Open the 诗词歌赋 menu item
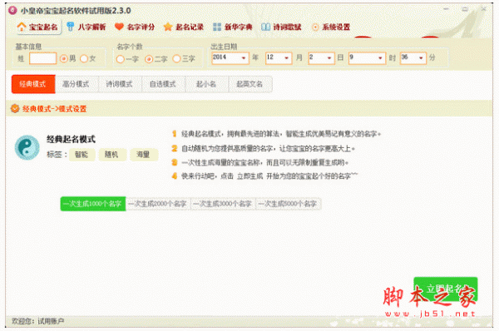 (x=281, y=27)
